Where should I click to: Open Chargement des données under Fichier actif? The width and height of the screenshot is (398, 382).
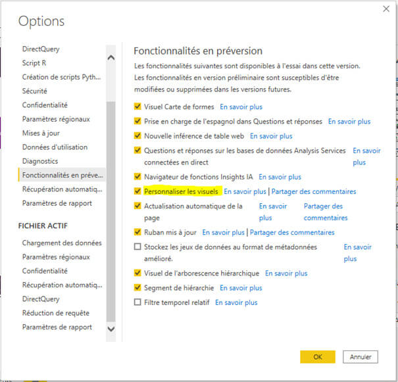[x=62, y=243]
